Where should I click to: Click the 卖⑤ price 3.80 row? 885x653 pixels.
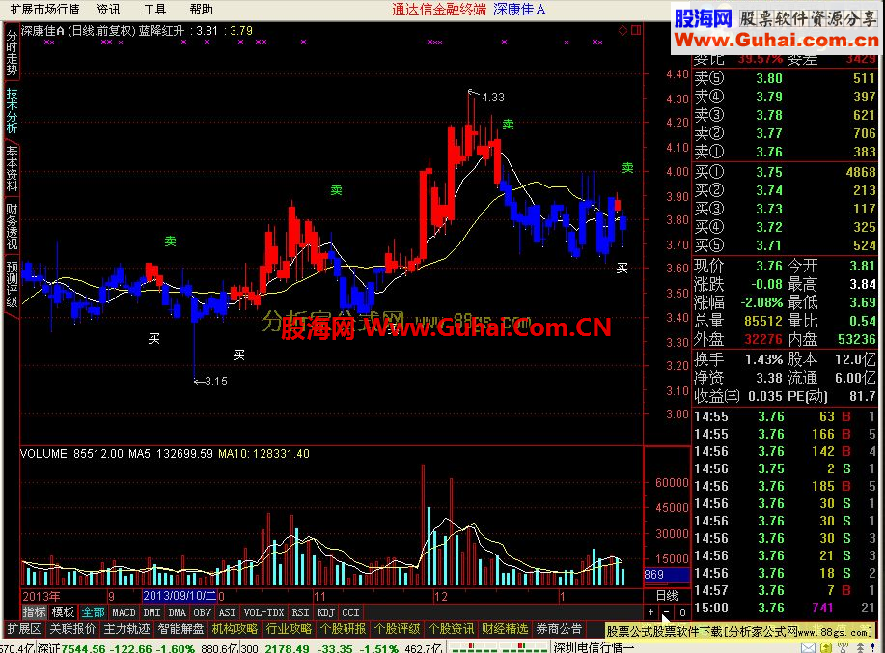coord(785,78)
